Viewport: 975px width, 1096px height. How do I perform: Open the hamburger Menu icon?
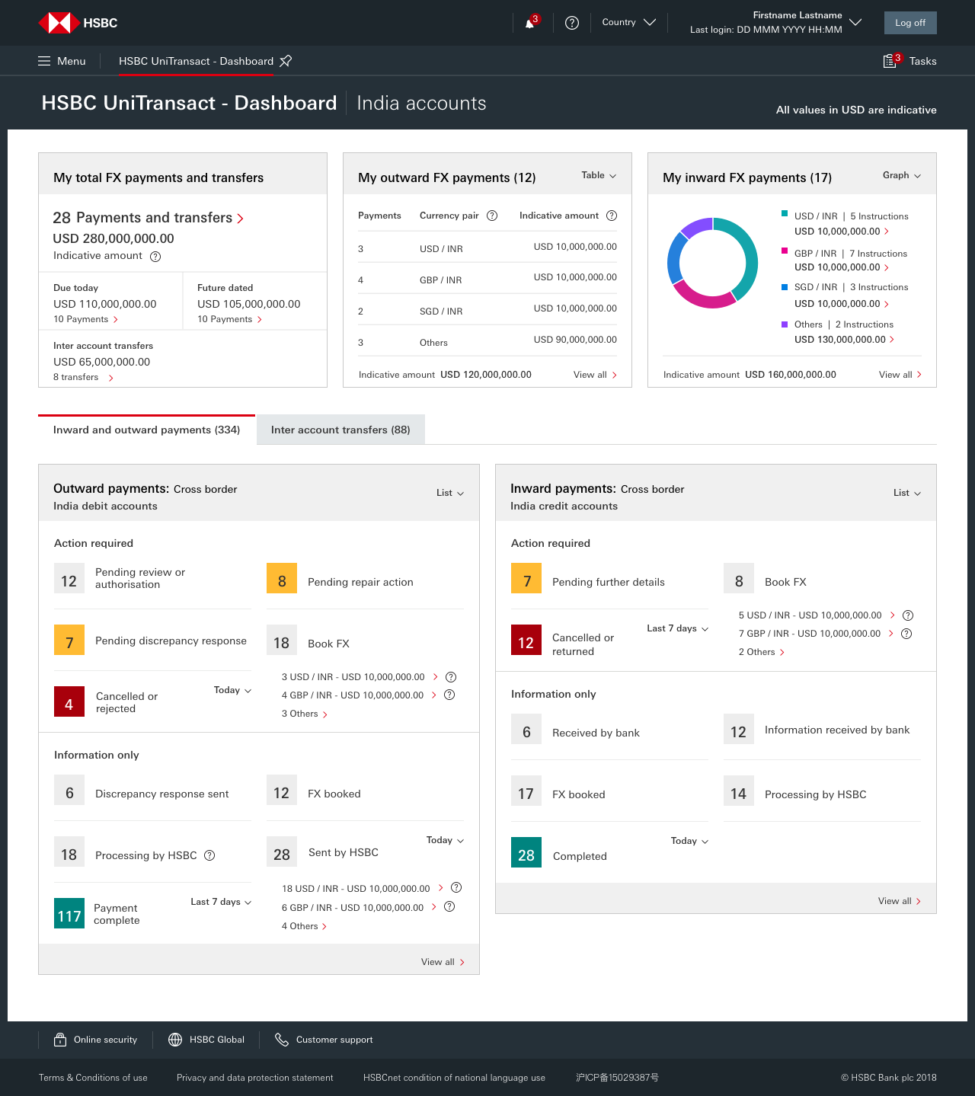pyautogui.click(x=44, y=61)
